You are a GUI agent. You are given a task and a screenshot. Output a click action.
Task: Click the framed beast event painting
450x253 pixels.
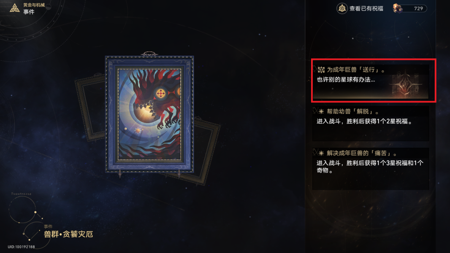pos(149,114)
